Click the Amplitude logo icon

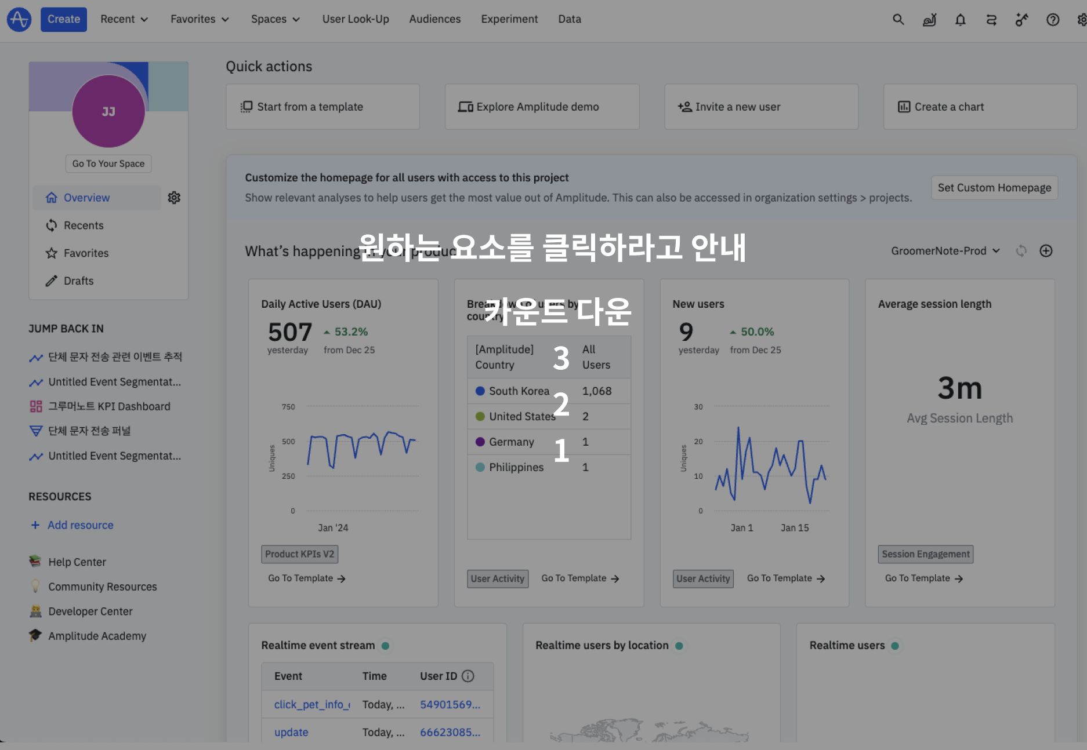(19, 19)
